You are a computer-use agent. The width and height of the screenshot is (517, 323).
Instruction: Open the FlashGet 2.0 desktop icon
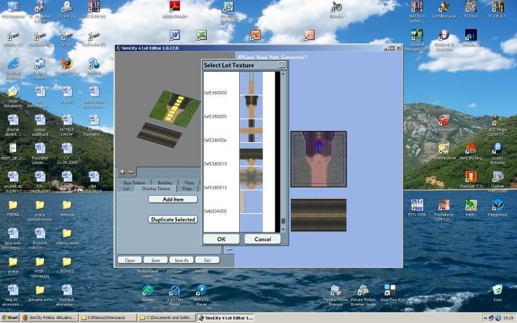pyautogui.click(x=471, y=180)
